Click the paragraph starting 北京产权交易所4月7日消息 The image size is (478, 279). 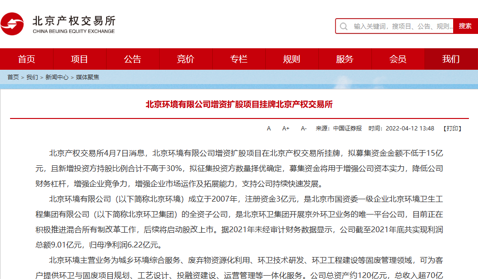pos(239,169)
